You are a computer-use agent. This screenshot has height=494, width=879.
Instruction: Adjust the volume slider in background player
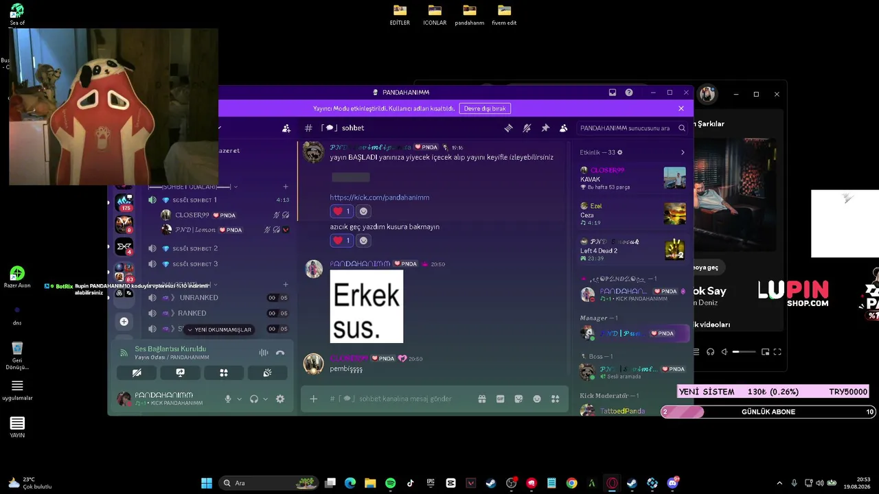pos(744,352)
